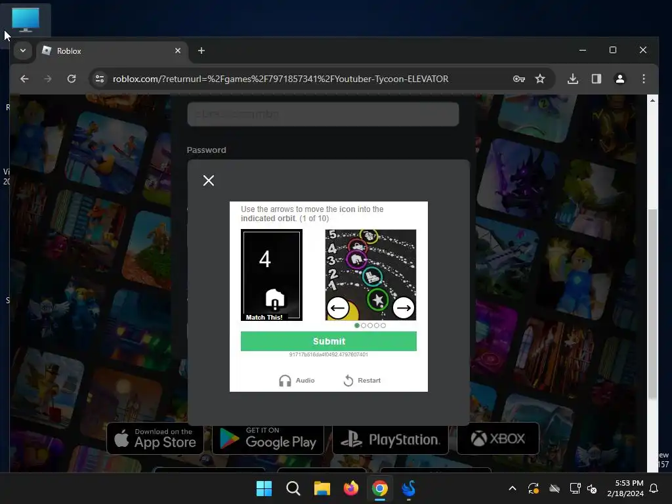This screenshot has width=672, height=504.
Task: Open clock showing 5:53 PM
Action: (625, 488)
